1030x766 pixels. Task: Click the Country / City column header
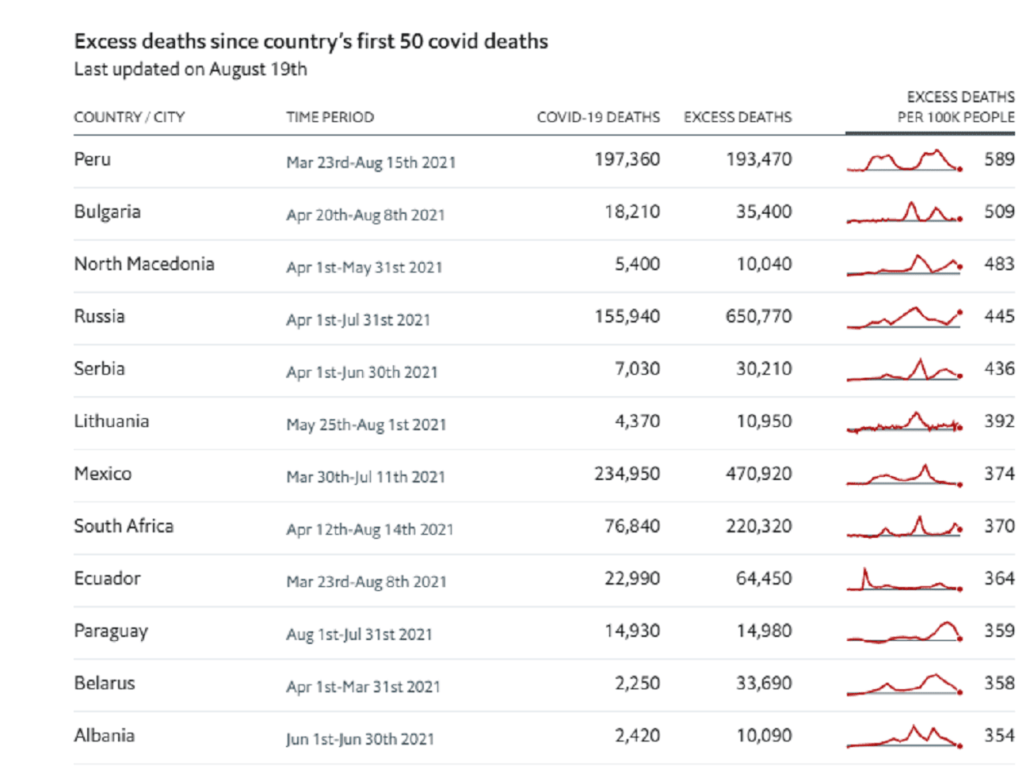pyautogui.click(x=129, y=117)
